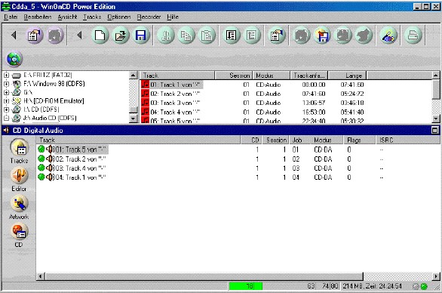Expand the E:\ FRITZ drive node
Viewport: 442px width, 293px height.
pyautogui.click(x=6, y=75)
